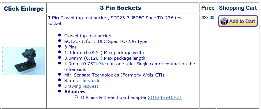The height and width of the screenshot is (109, 261).
Task: Click the $23.00 price value
Action: pos(208,18)
